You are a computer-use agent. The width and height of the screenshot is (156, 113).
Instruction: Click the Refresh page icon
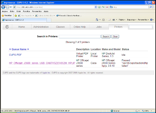click(103, 7)
